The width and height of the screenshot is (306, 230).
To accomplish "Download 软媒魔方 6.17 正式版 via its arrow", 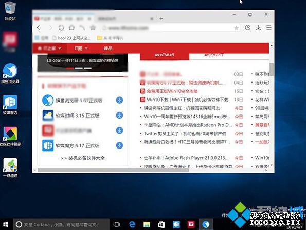I will point(119,145).
